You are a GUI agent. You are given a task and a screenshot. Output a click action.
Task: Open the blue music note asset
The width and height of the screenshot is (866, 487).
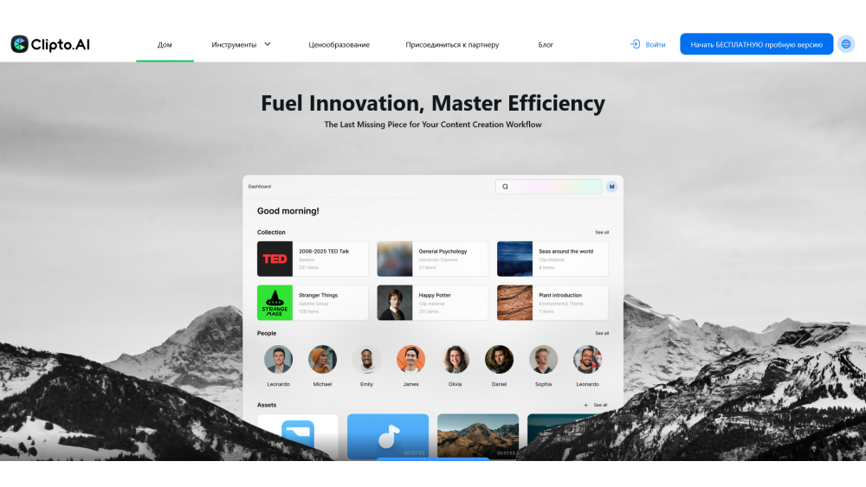point(388,436)
